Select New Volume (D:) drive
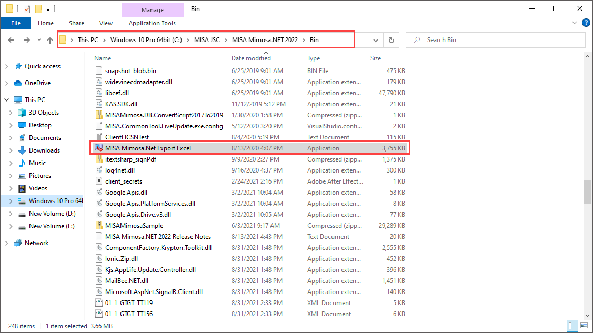Image resolution: width=593 pixels, height=333 pixels. click(52, 213)
